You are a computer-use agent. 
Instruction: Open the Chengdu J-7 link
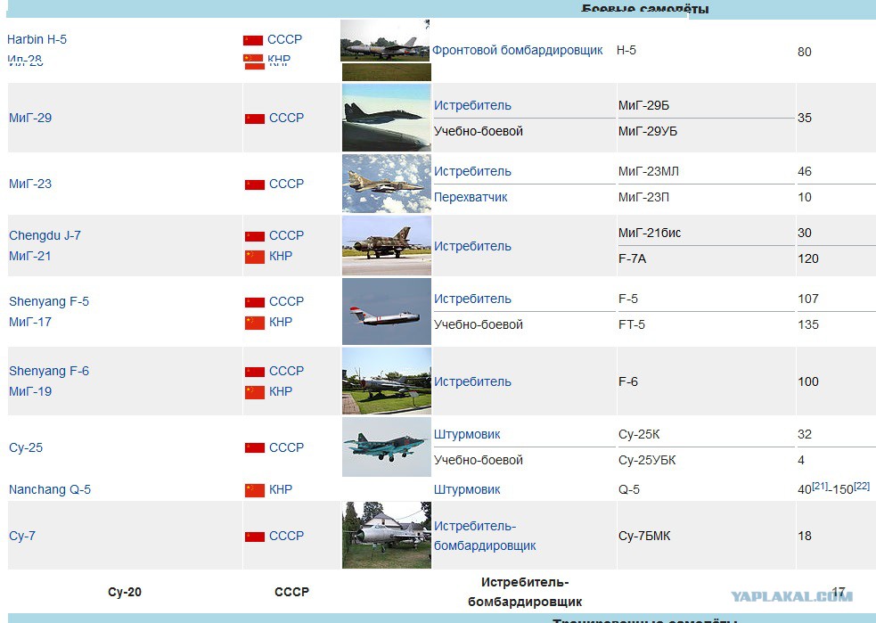[45, 236]
